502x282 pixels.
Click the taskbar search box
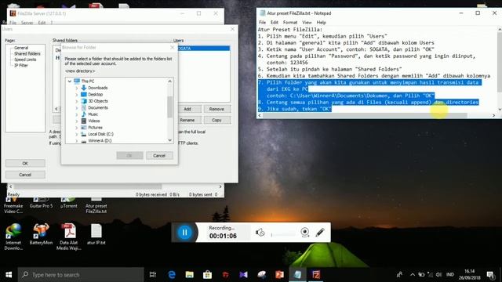tap(81, 275)
